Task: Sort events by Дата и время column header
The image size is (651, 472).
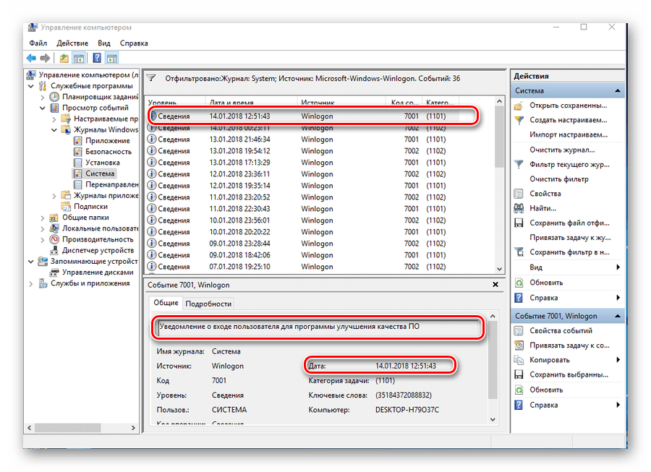Action: coord(231,103)
